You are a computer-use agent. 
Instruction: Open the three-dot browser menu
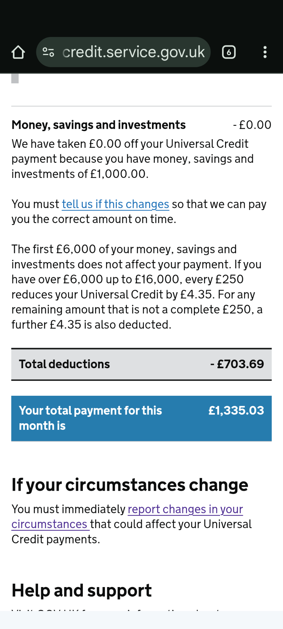[x=265, y=52]
